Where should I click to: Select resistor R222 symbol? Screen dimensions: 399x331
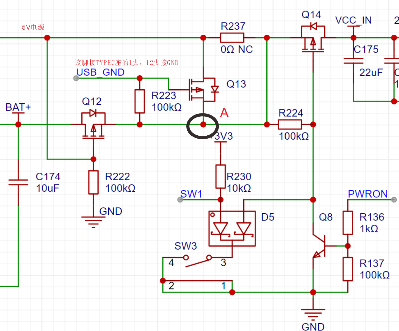tap(93, 182)
